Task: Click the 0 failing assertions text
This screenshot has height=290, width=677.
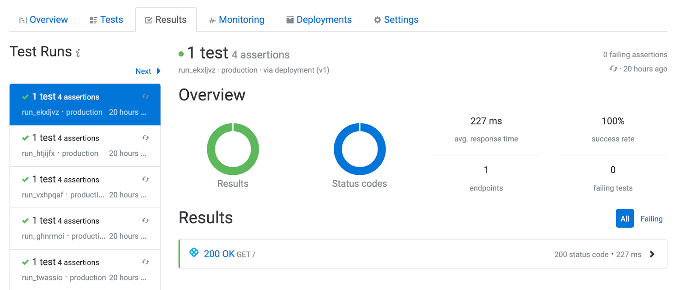Action: pyautogui.click(x=635, y=55)
